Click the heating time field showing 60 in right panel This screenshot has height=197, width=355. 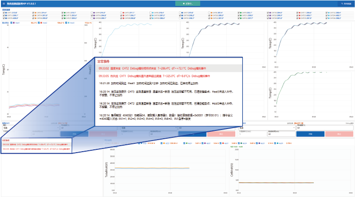[282, 134]
